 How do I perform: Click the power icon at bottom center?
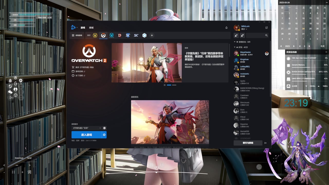coord(156,168)
